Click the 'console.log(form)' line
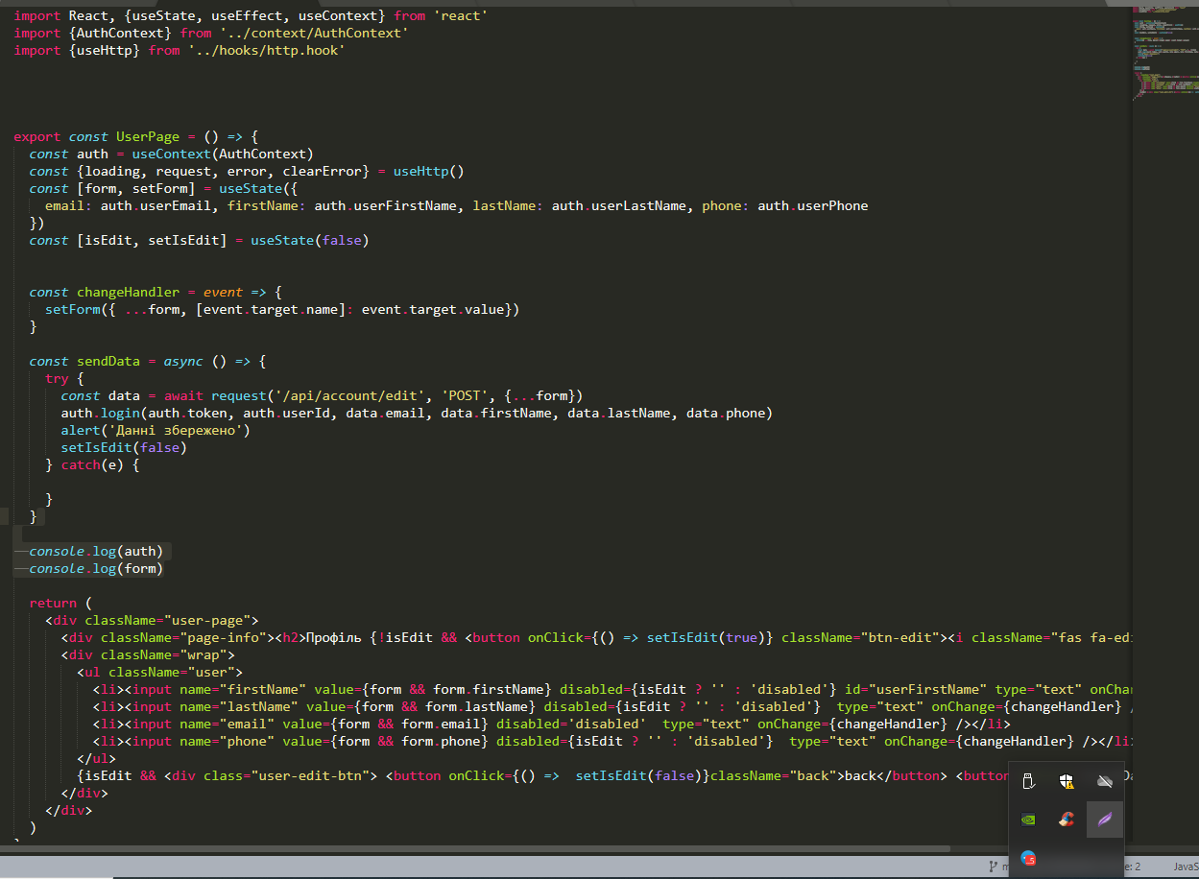This screenshot has height=879, width=1199. [x=96, y=568]
